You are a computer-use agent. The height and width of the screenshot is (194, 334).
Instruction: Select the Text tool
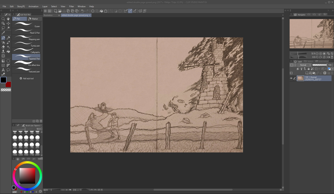click(x=3, y=70)
